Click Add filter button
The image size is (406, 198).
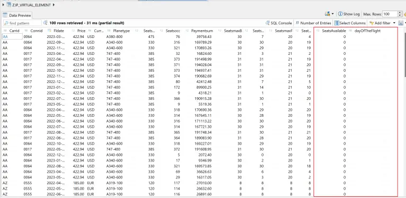point(380,23)
